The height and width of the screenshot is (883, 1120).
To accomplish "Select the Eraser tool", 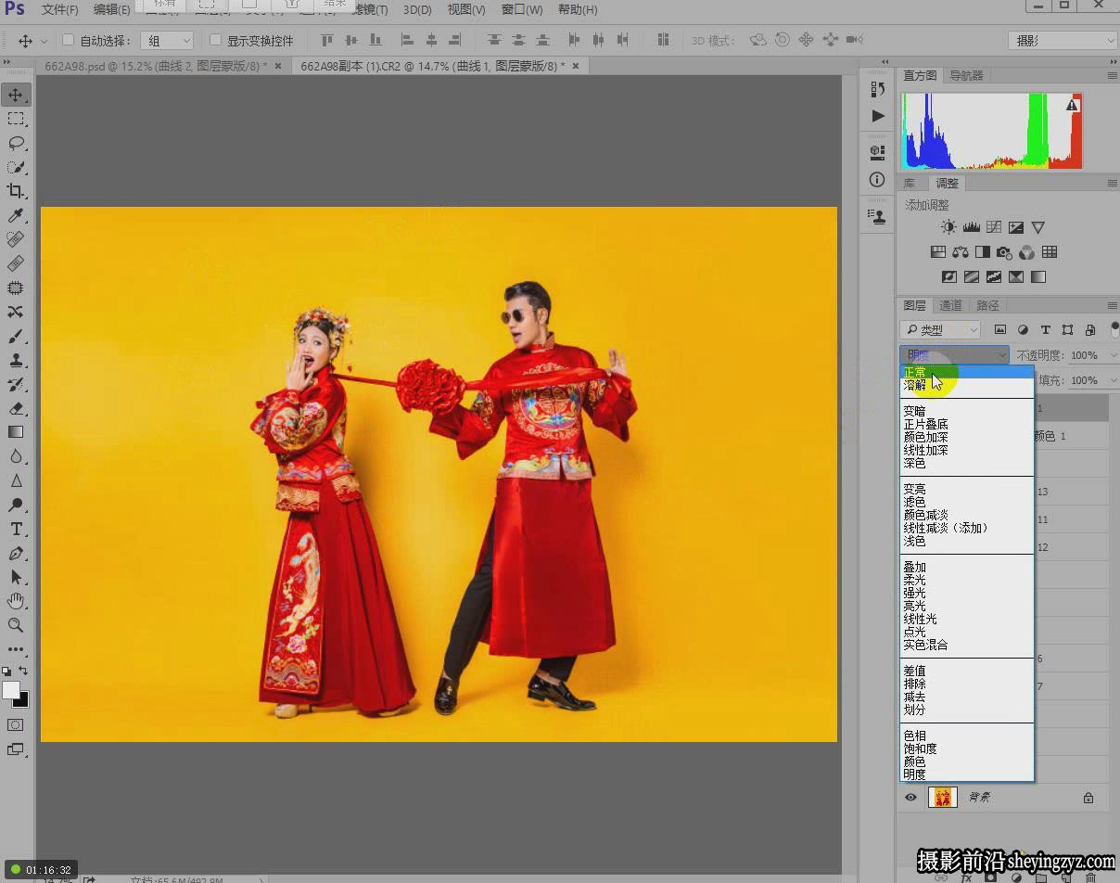I will [16, 408].
